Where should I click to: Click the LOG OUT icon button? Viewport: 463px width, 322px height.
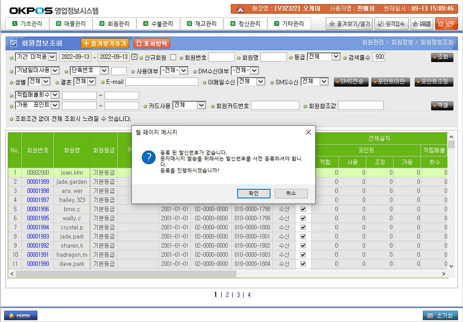[446, 24]
